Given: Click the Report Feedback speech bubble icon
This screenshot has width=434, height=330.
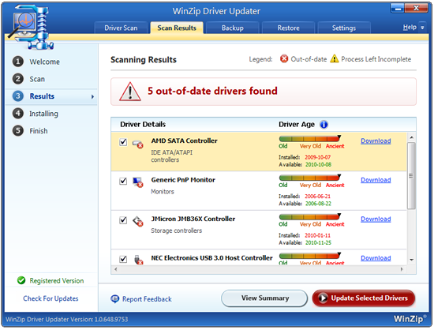Looking at the screenshot, I should click(114, 299).
